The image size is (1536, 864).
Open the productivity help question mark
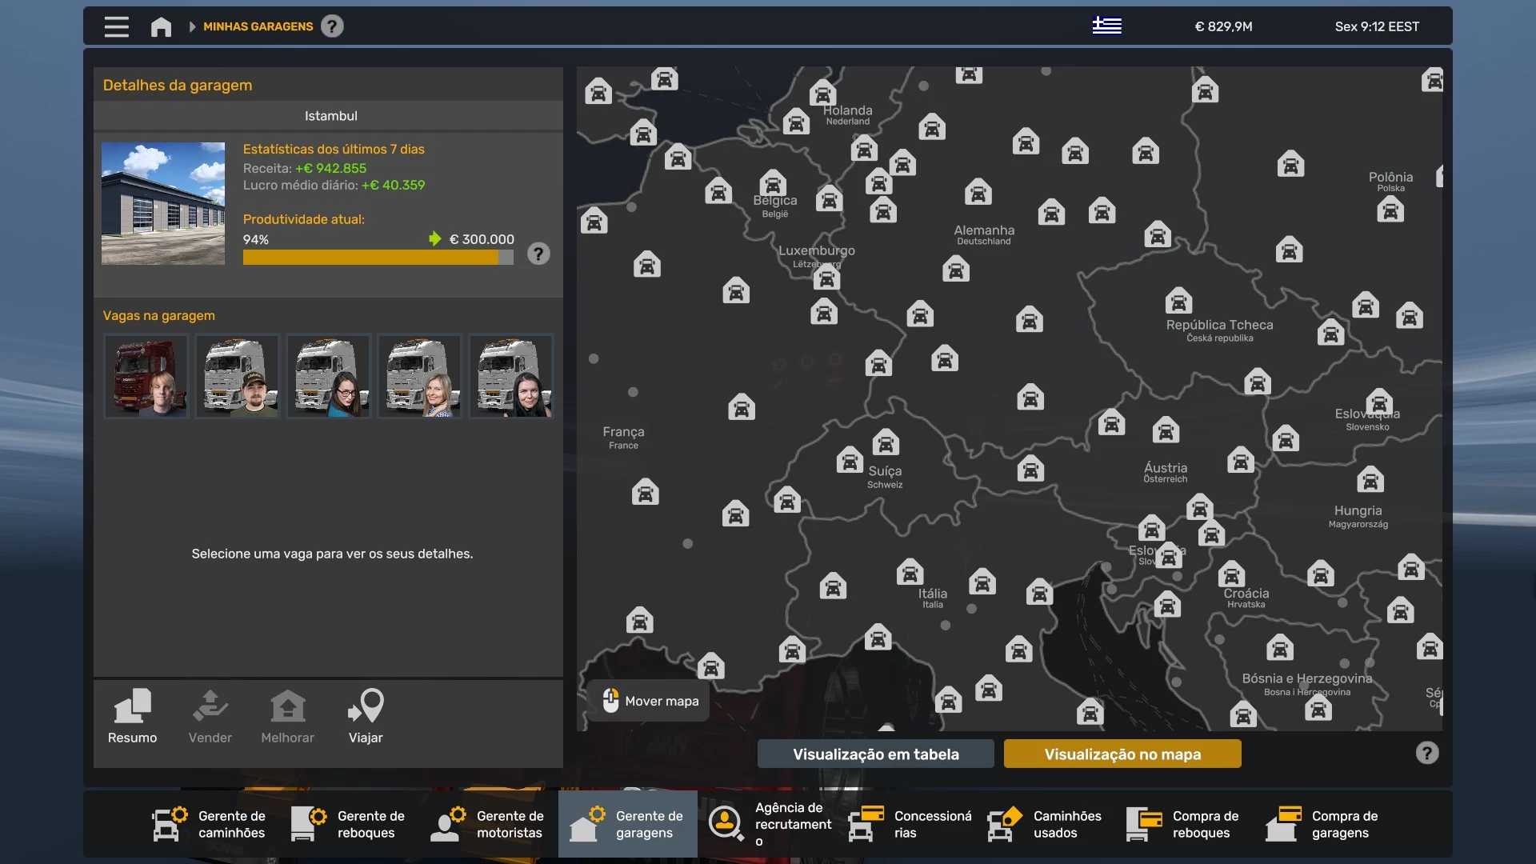pyautogui.click(x=538, y=254)
